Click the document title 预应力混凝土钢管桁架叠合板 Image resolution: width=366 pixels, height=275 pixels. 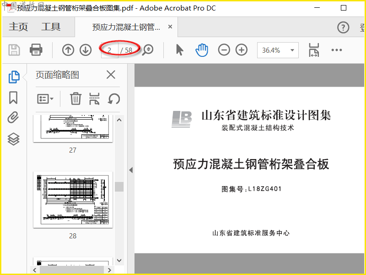pos(251,164)
